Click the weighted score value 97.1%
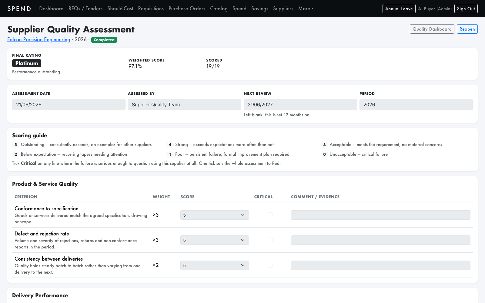This screenshot has height=303, width=485. point(135,66)
